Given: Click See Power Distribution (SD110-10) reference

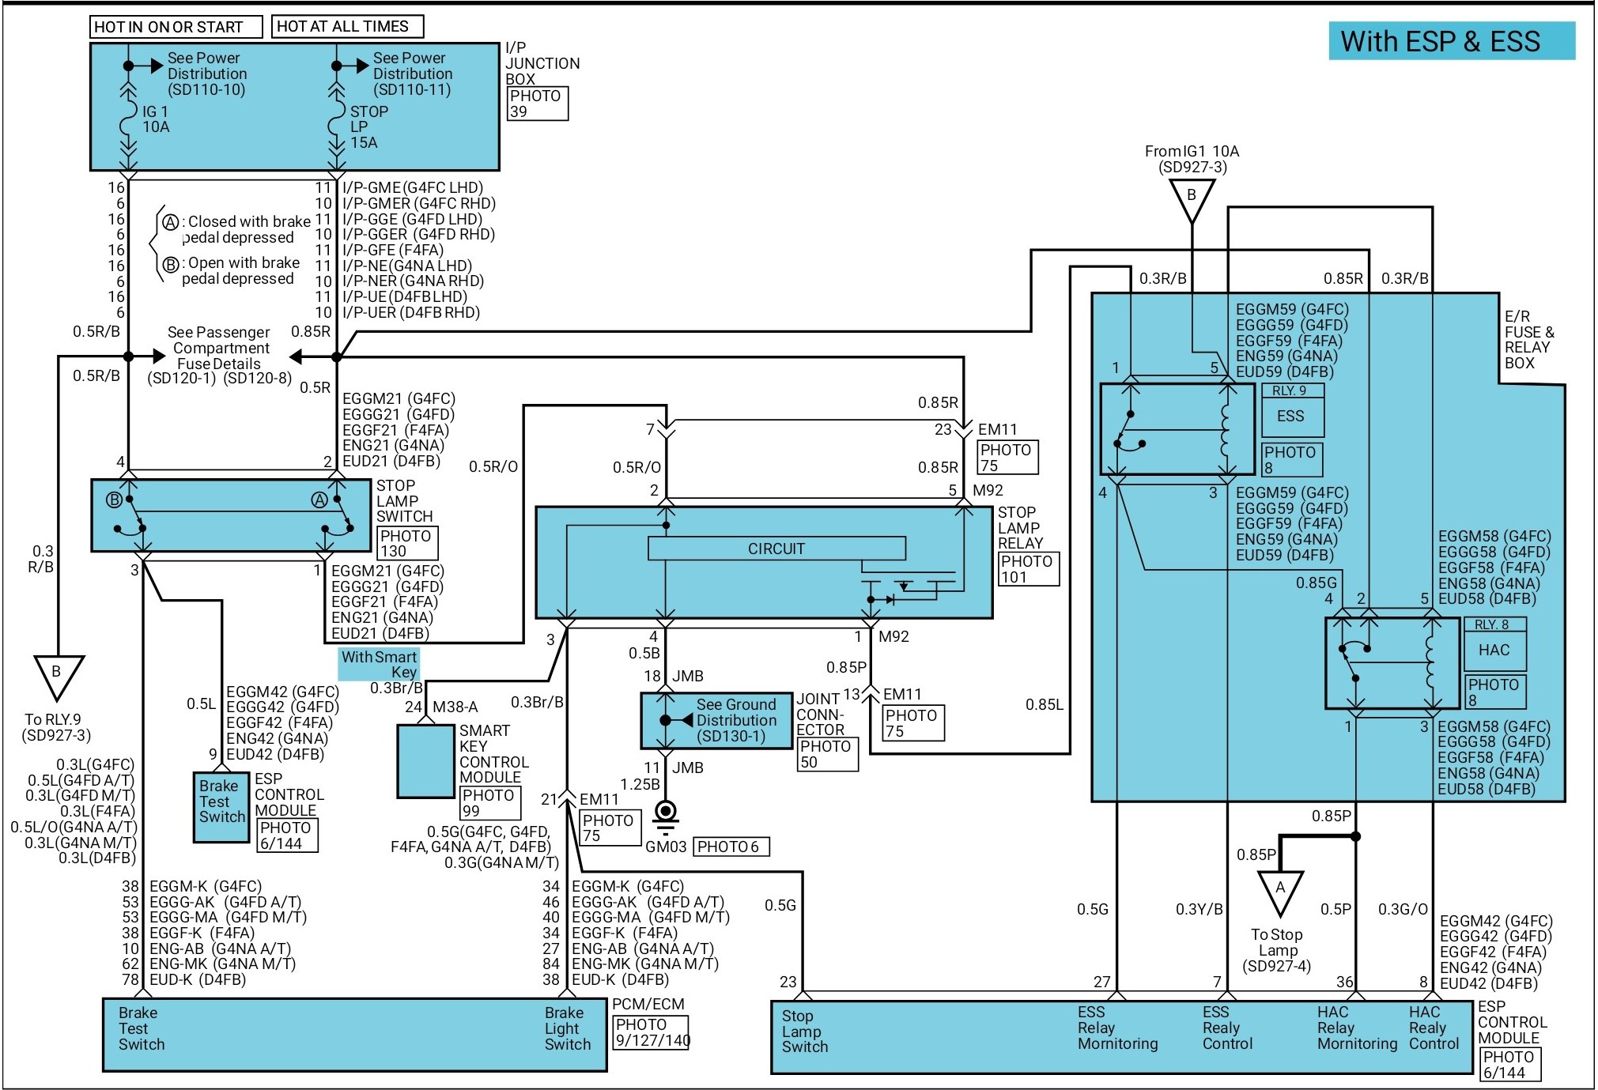Looking at the screenshot, I should [x=206, y=74].
